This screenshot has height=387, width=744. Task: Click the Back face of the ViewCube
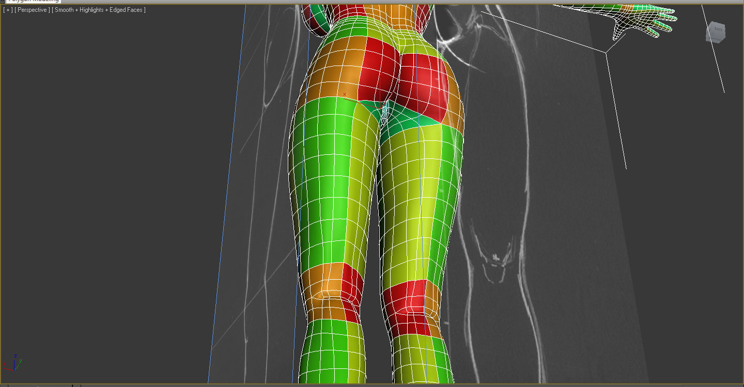(x=718, y=30)
